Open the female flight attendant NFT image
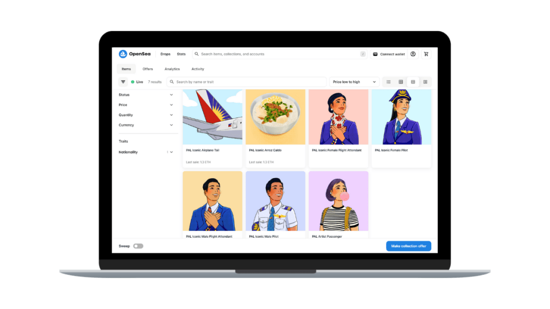Viewport: 550px width, 309px height. [338, 116]
